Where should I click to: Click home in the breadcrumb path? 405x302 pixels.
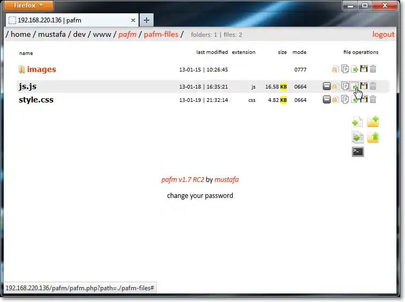(21, 34)
